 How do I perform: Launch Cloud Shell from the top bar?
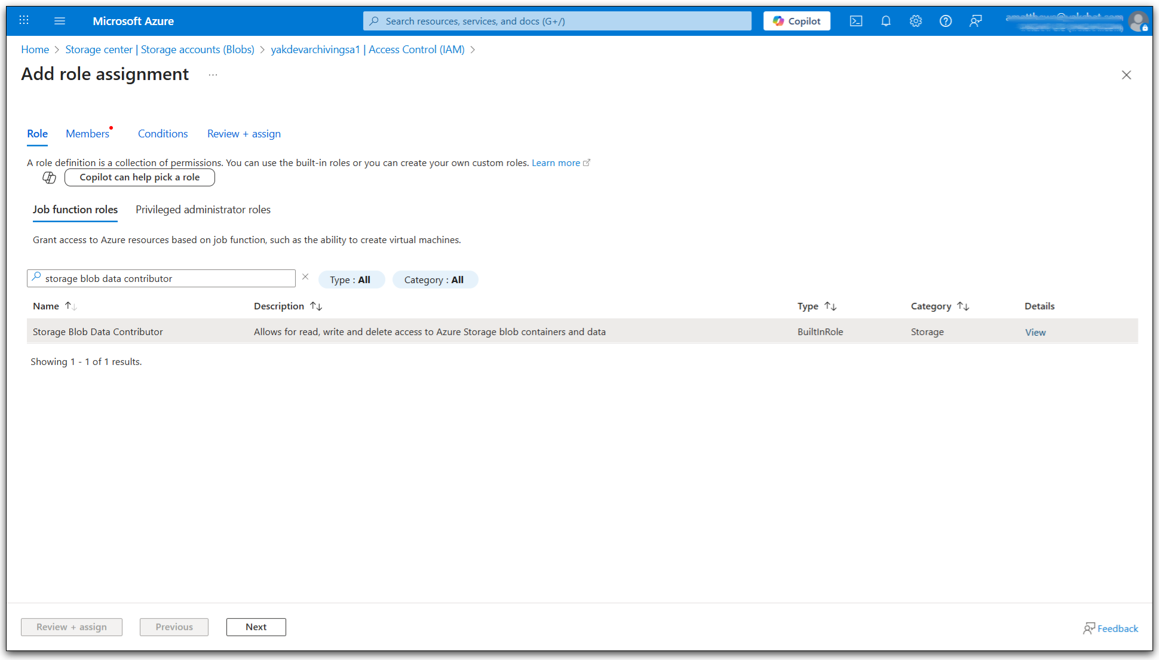coord(856,21)
